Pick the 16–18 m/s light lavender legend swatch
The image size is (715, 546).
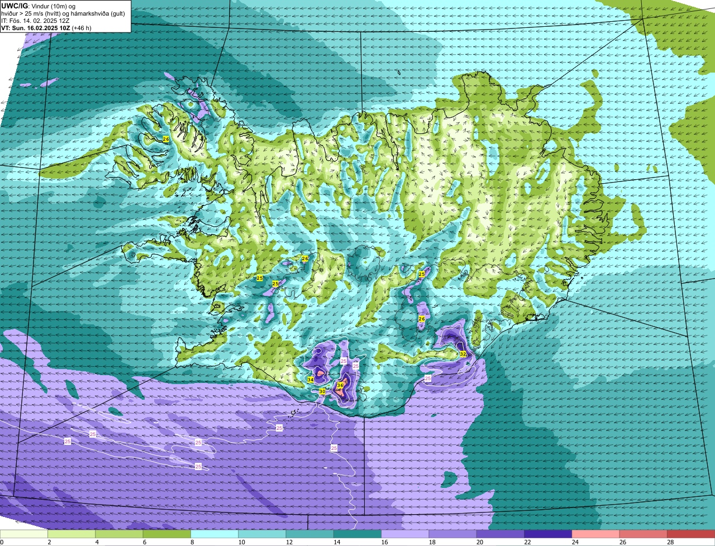click(405, 534)
